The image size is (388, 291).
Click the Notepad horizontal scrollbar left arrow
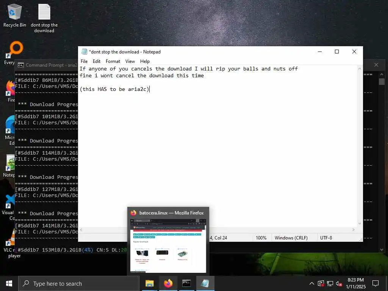pos(81,230)
